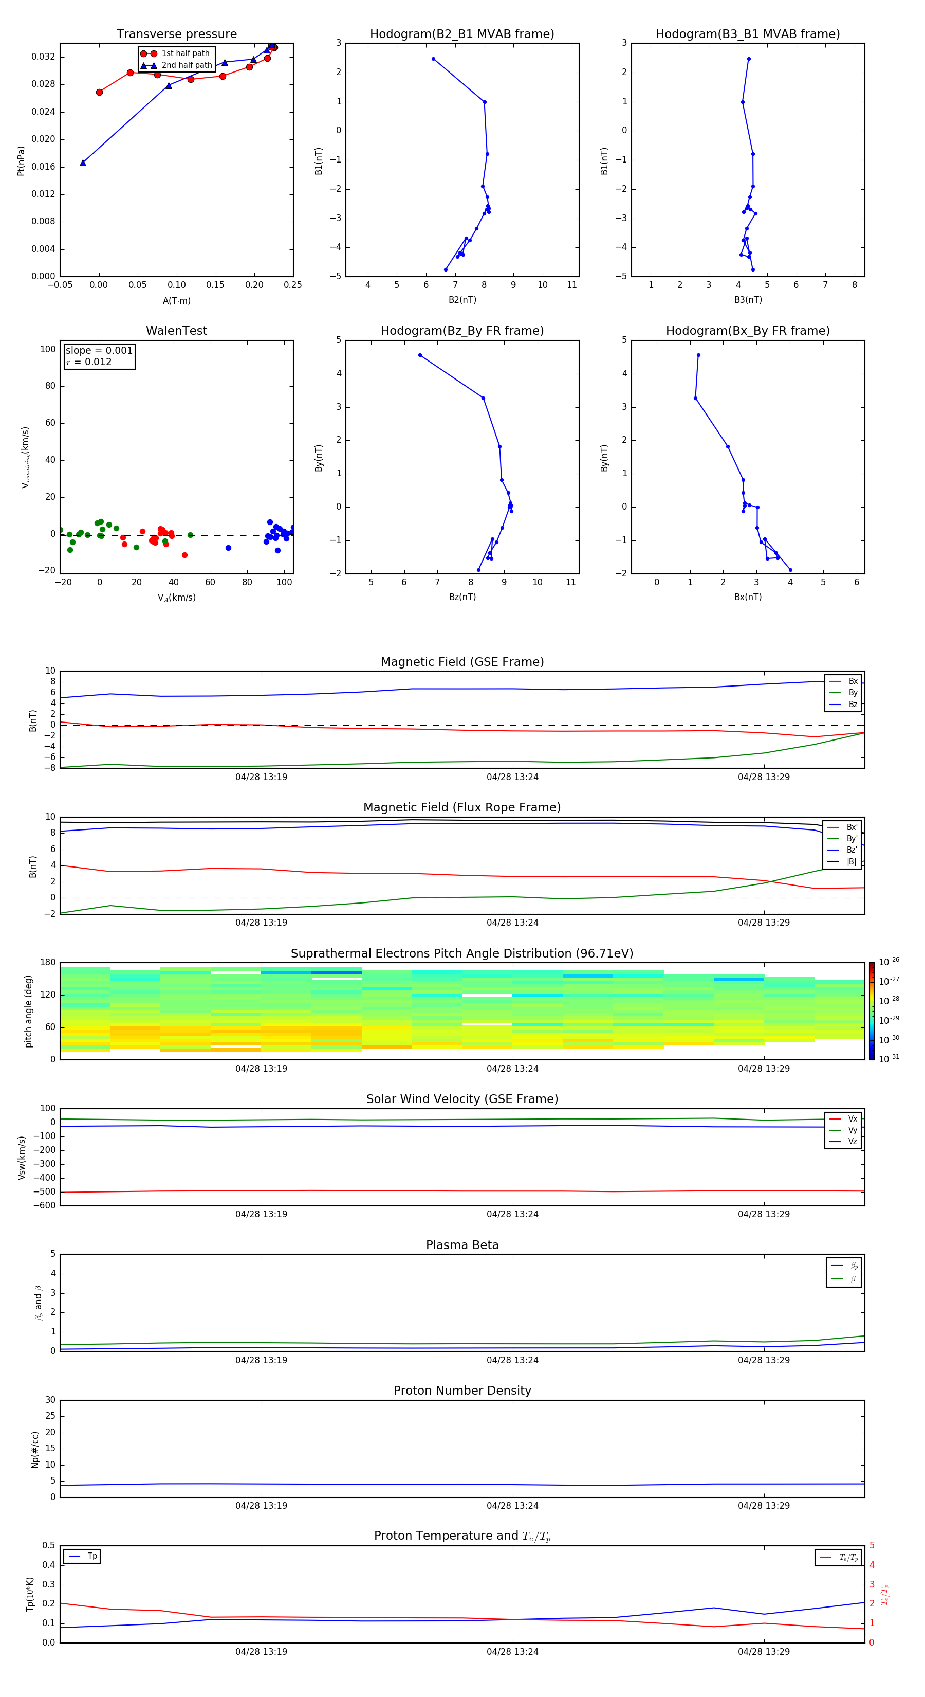Click the A(T·m) x-axis label
Screen dimensions: 925x1697
click(x=176, y=301)
